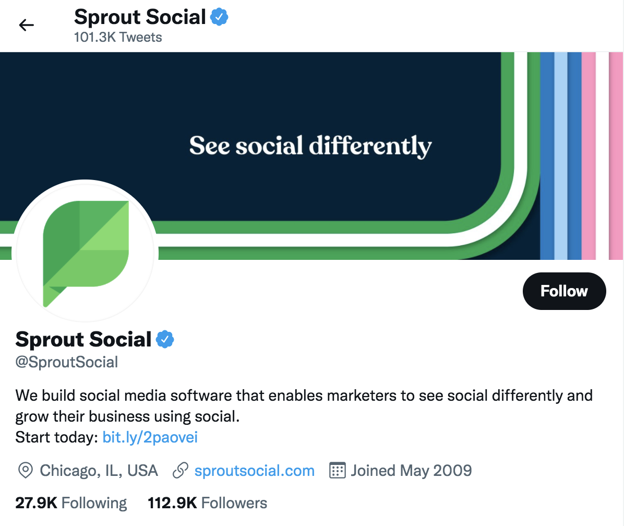
Task: Click the Sprout Social header title
Action: coord(140,17)
